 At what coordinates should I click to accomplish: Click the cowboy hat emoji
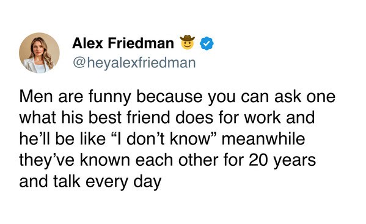pos(187,42)
